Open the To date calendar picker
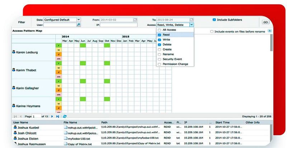The height and width of the screenshot is (148, 287). (192, 20)
